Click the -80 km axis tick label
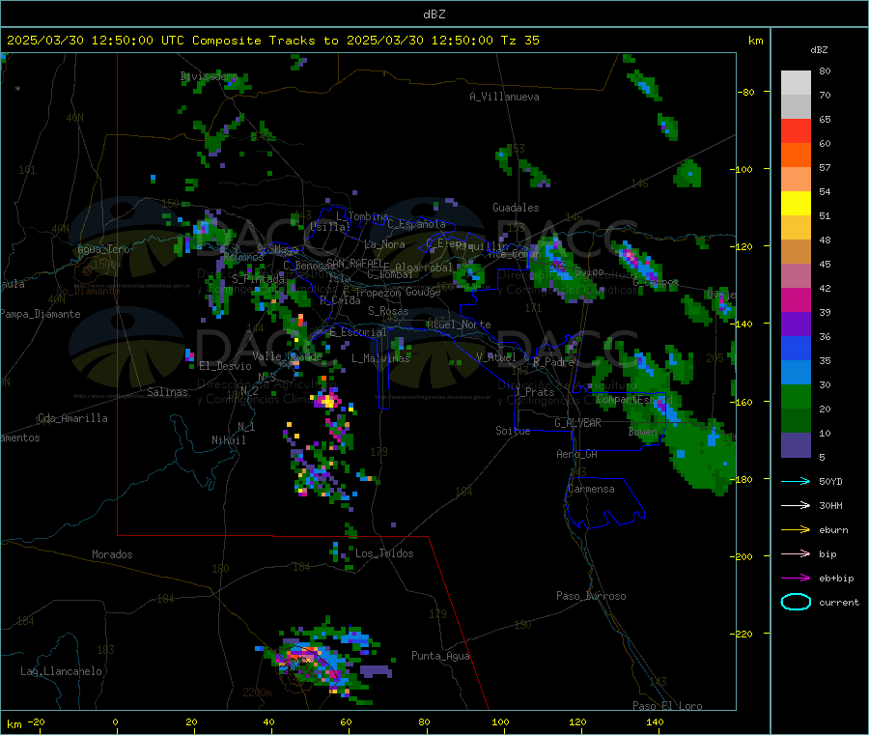 746,92
